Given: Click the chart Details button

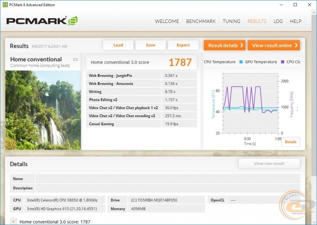Looking at the screenshot, I should [291, 142].
